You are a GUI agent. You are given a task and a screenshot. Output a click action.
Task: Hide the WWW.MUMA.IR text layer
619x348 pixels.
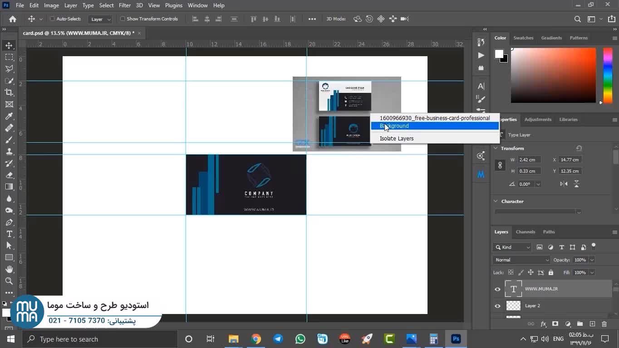coord(497,289)
